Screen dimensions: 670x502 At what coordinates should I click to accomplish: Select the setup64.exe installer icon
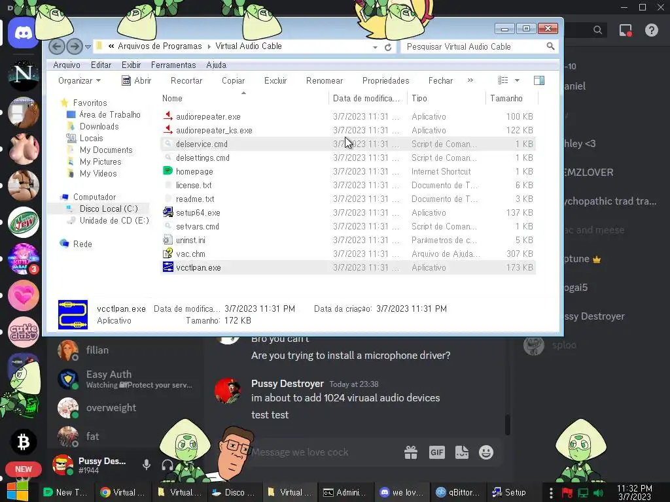[x=168, y=212]
